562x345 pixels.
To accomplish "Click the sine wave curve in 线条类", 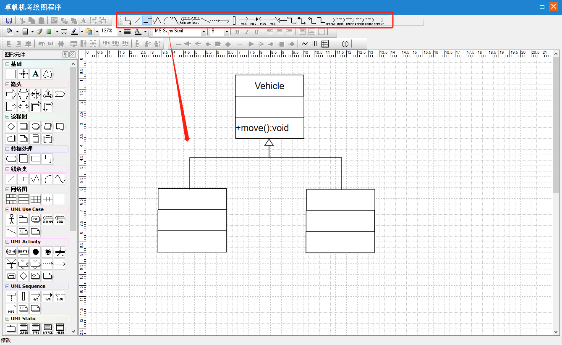I will [x=60, y=179].
